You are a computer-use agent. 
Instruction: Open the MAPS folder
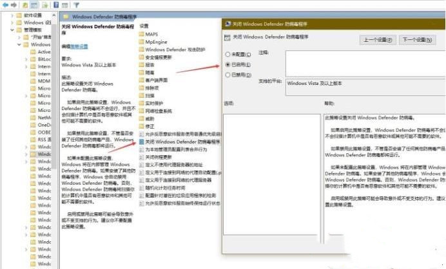point(148,34)
